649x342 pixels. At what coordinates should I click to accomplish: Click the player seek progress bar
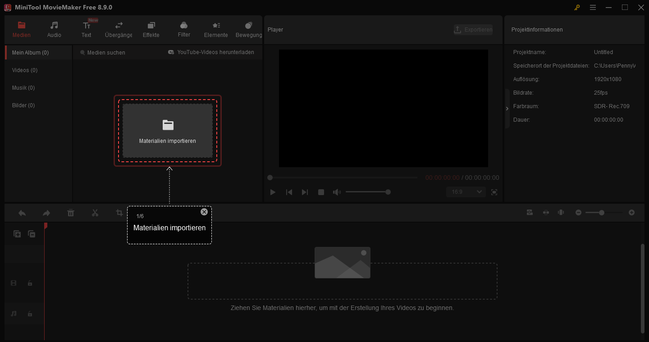(x=343, y=178)
